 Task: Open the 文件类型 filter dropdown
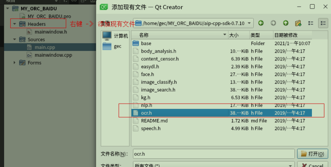pos(213,165)
